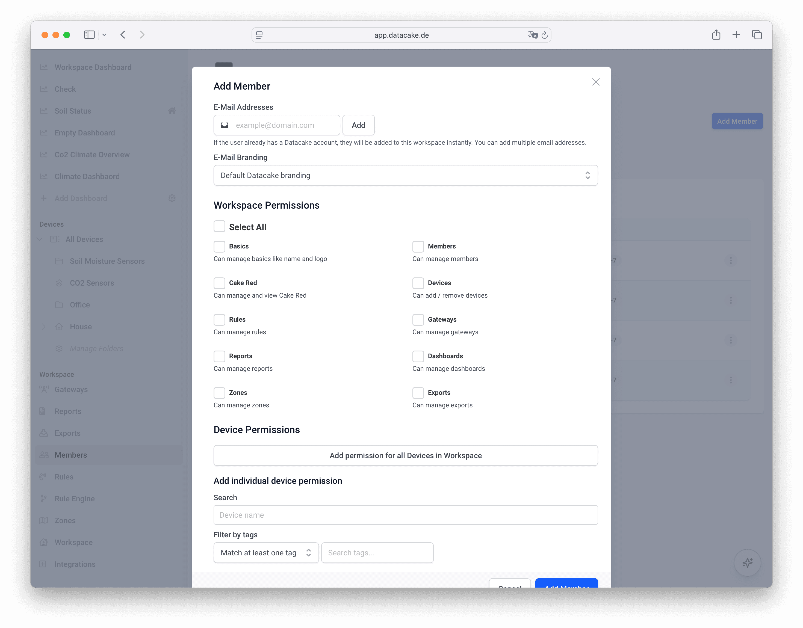The width and height of the screenshot is (803, 628).
Task: Open Co2 Climate Overview dashboard
Action: coord(92,155)
